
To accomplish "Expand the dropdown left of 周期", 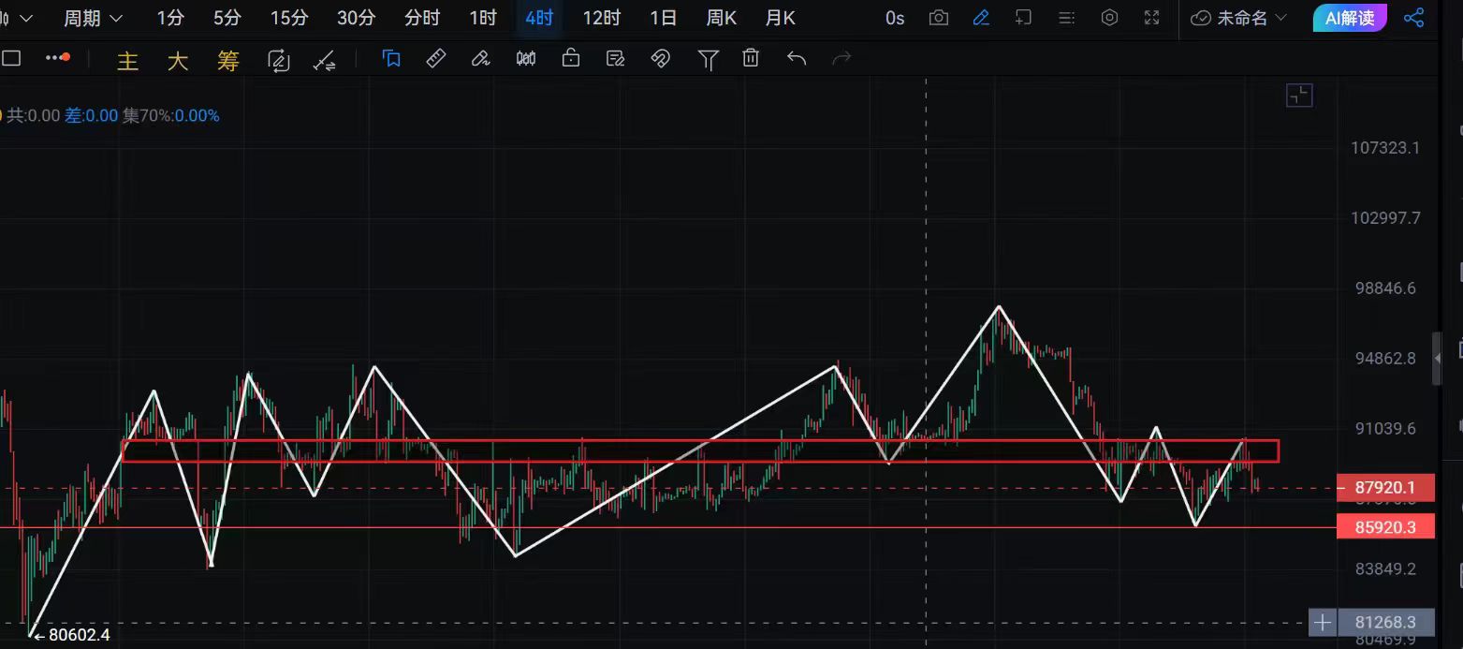I will [x=22, y=18].
